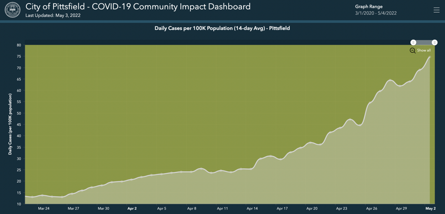Screen dimensions: 445x214
Task: Click the Apr 20 x-axis label
Action: click(311, 208)
